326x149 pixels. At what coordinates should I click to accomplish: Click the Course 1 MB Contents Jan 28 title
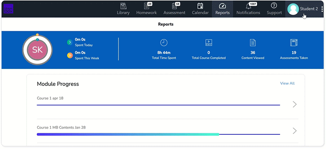pyautogui.click(x=61, y=127)
